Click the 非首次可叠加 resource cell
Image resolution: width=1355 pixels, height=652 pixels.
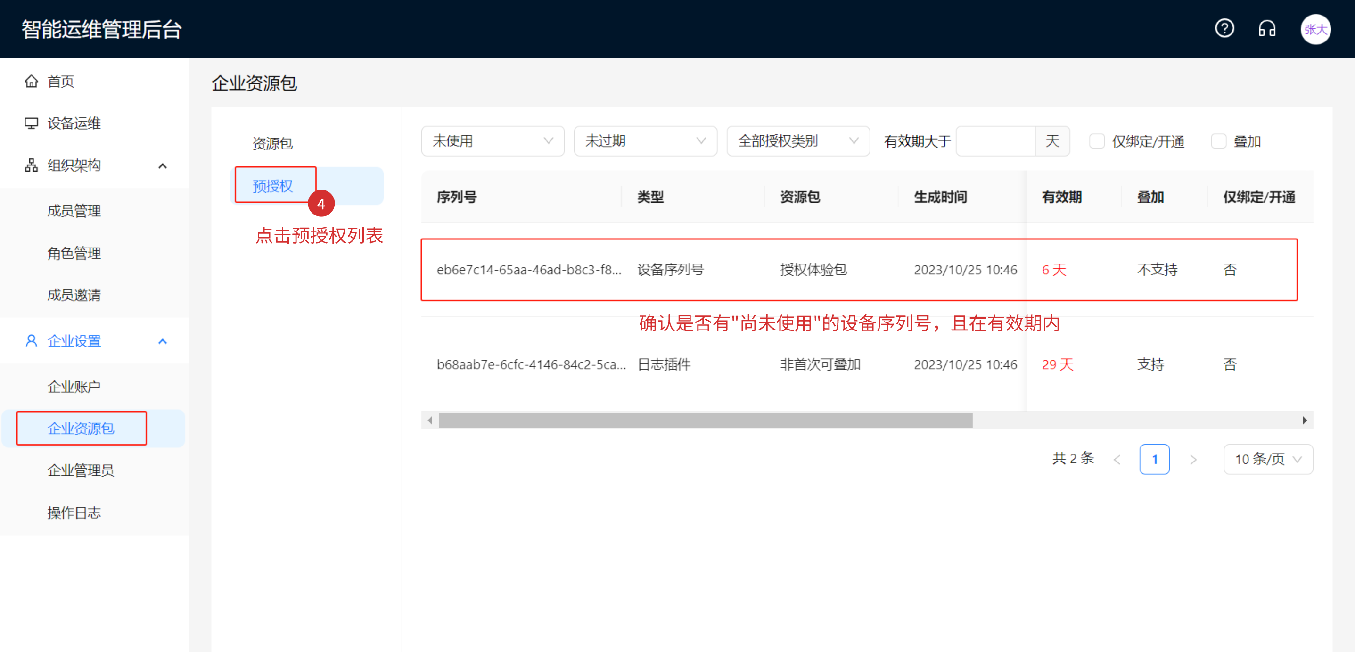(820, 365)
